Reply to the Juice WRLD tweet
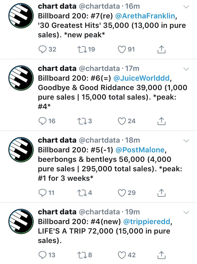 click(43, 121)
